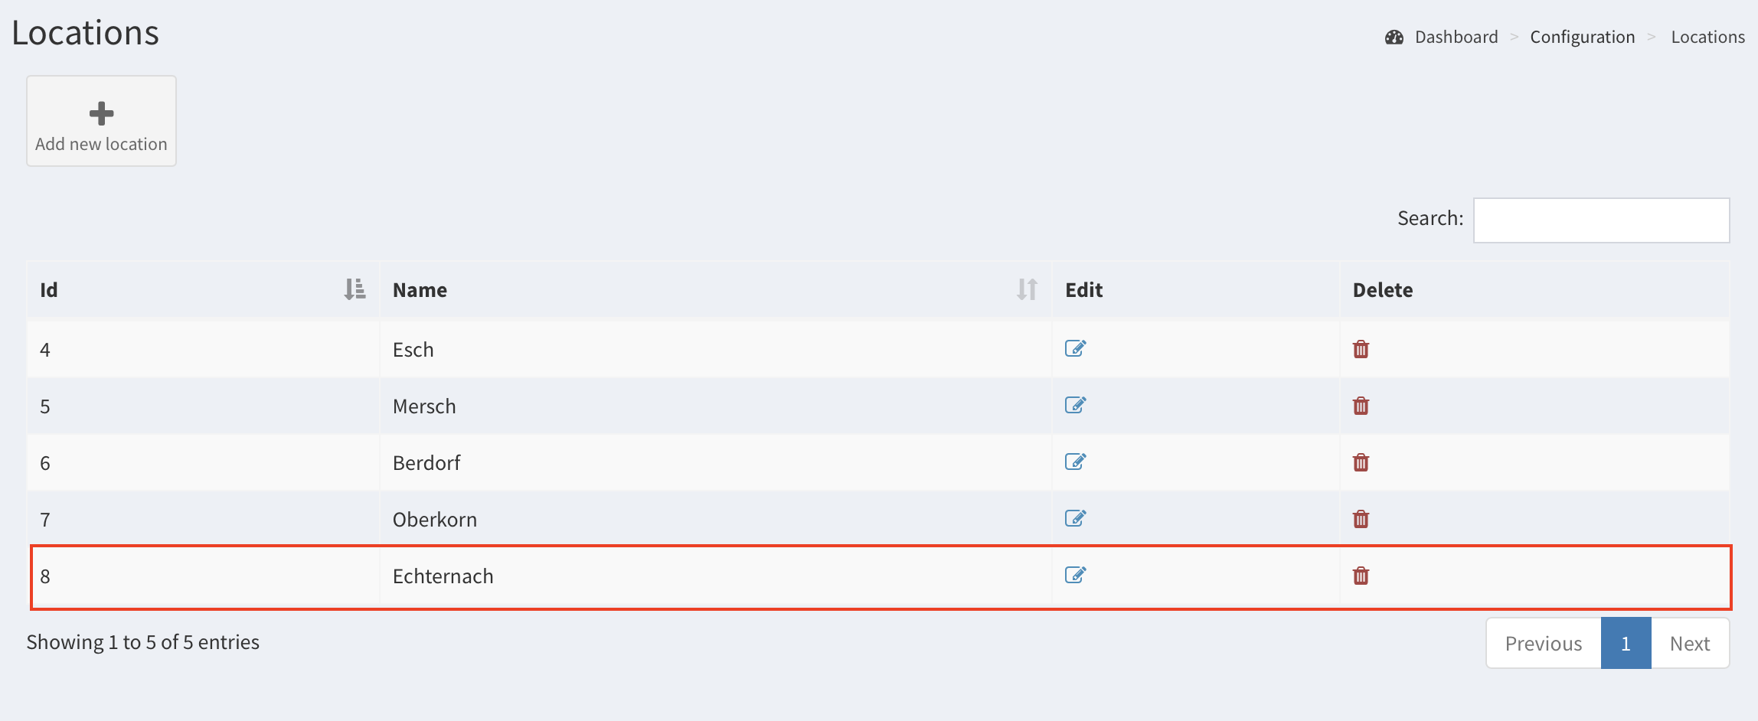Click the dashboard gauge icon
The height and width of the screenshot is (721, 1758).
click(x=1394, y=37)
